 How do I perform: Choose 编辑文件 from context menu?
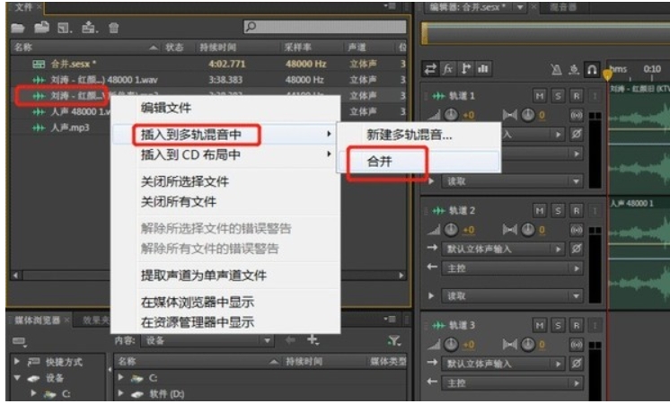point(166,108)
